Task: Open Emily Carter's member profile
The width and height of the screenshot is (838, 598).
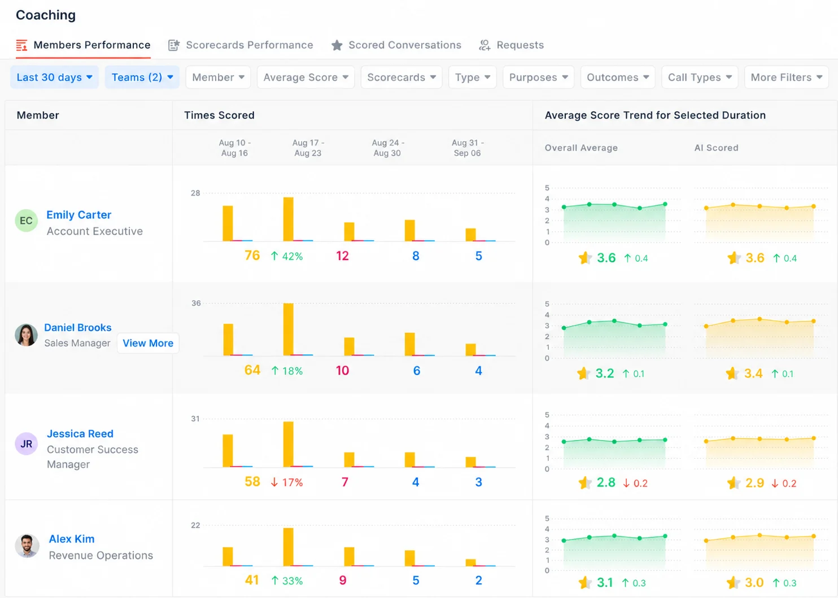Action: coord(78,215)
